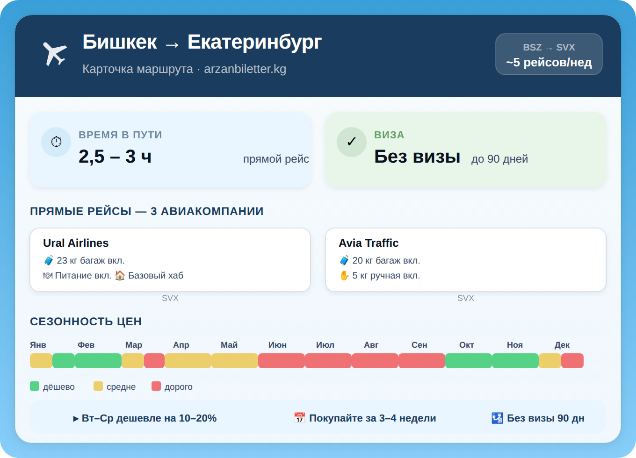Click the airplane icon in the header

click(55, 53)
